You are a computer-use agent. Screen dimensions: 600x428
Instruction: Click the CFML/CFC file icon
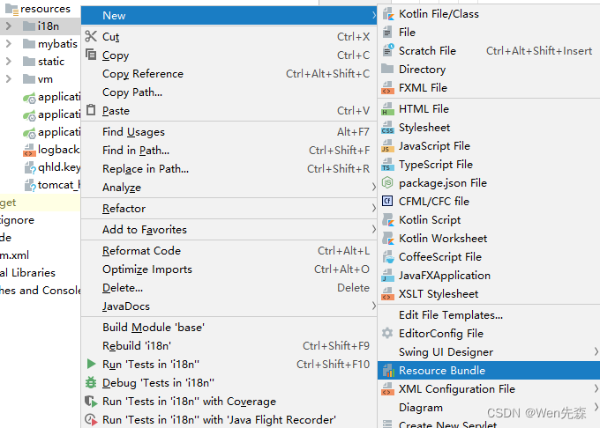pos(387,201)
